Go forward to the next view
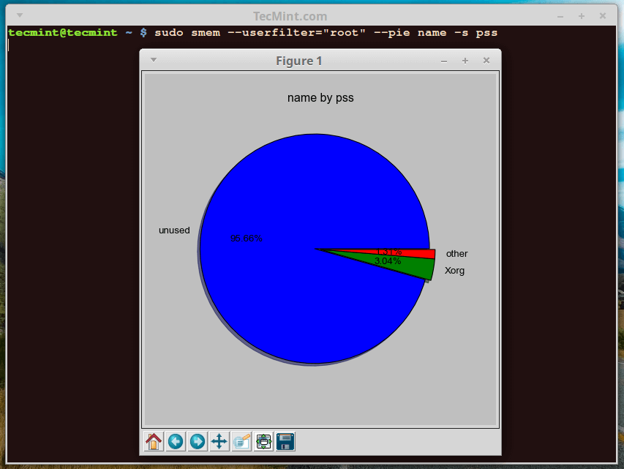Screen dimensions: 624x469 point(197,441)
